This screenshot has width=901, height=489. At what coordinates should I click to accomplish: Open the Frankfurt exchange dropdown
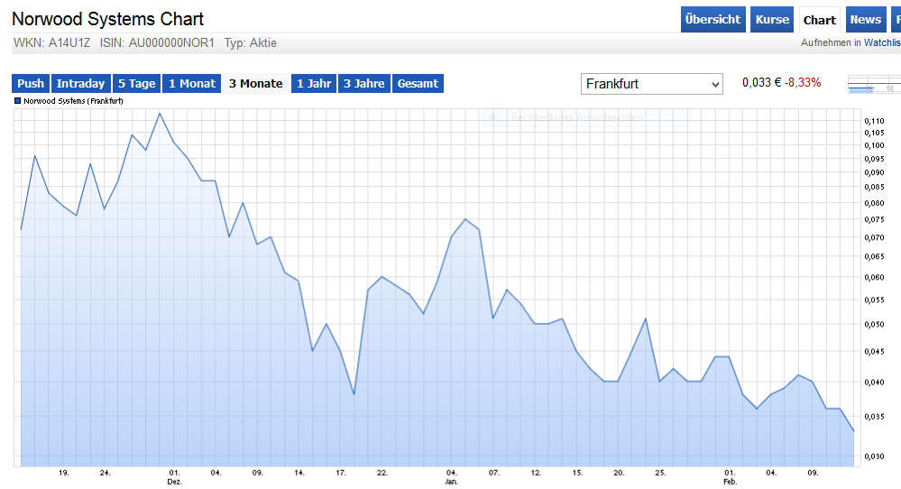pos(651,84)
